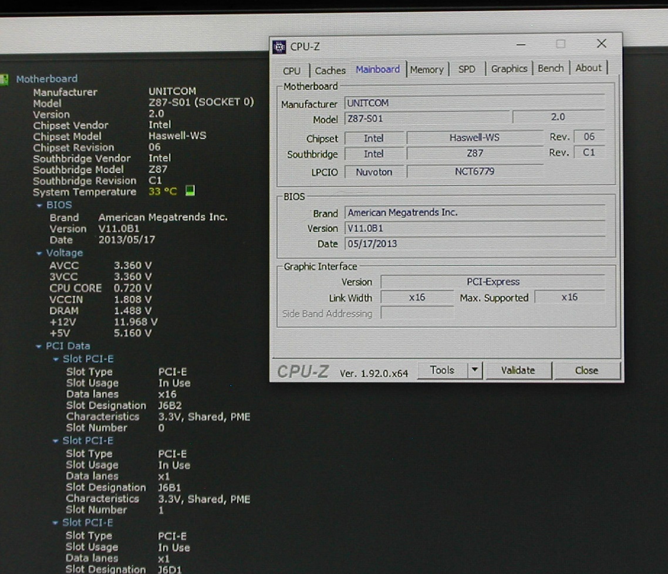Click the Data lanes value x16 in Speccy

(x=167, y=394)
